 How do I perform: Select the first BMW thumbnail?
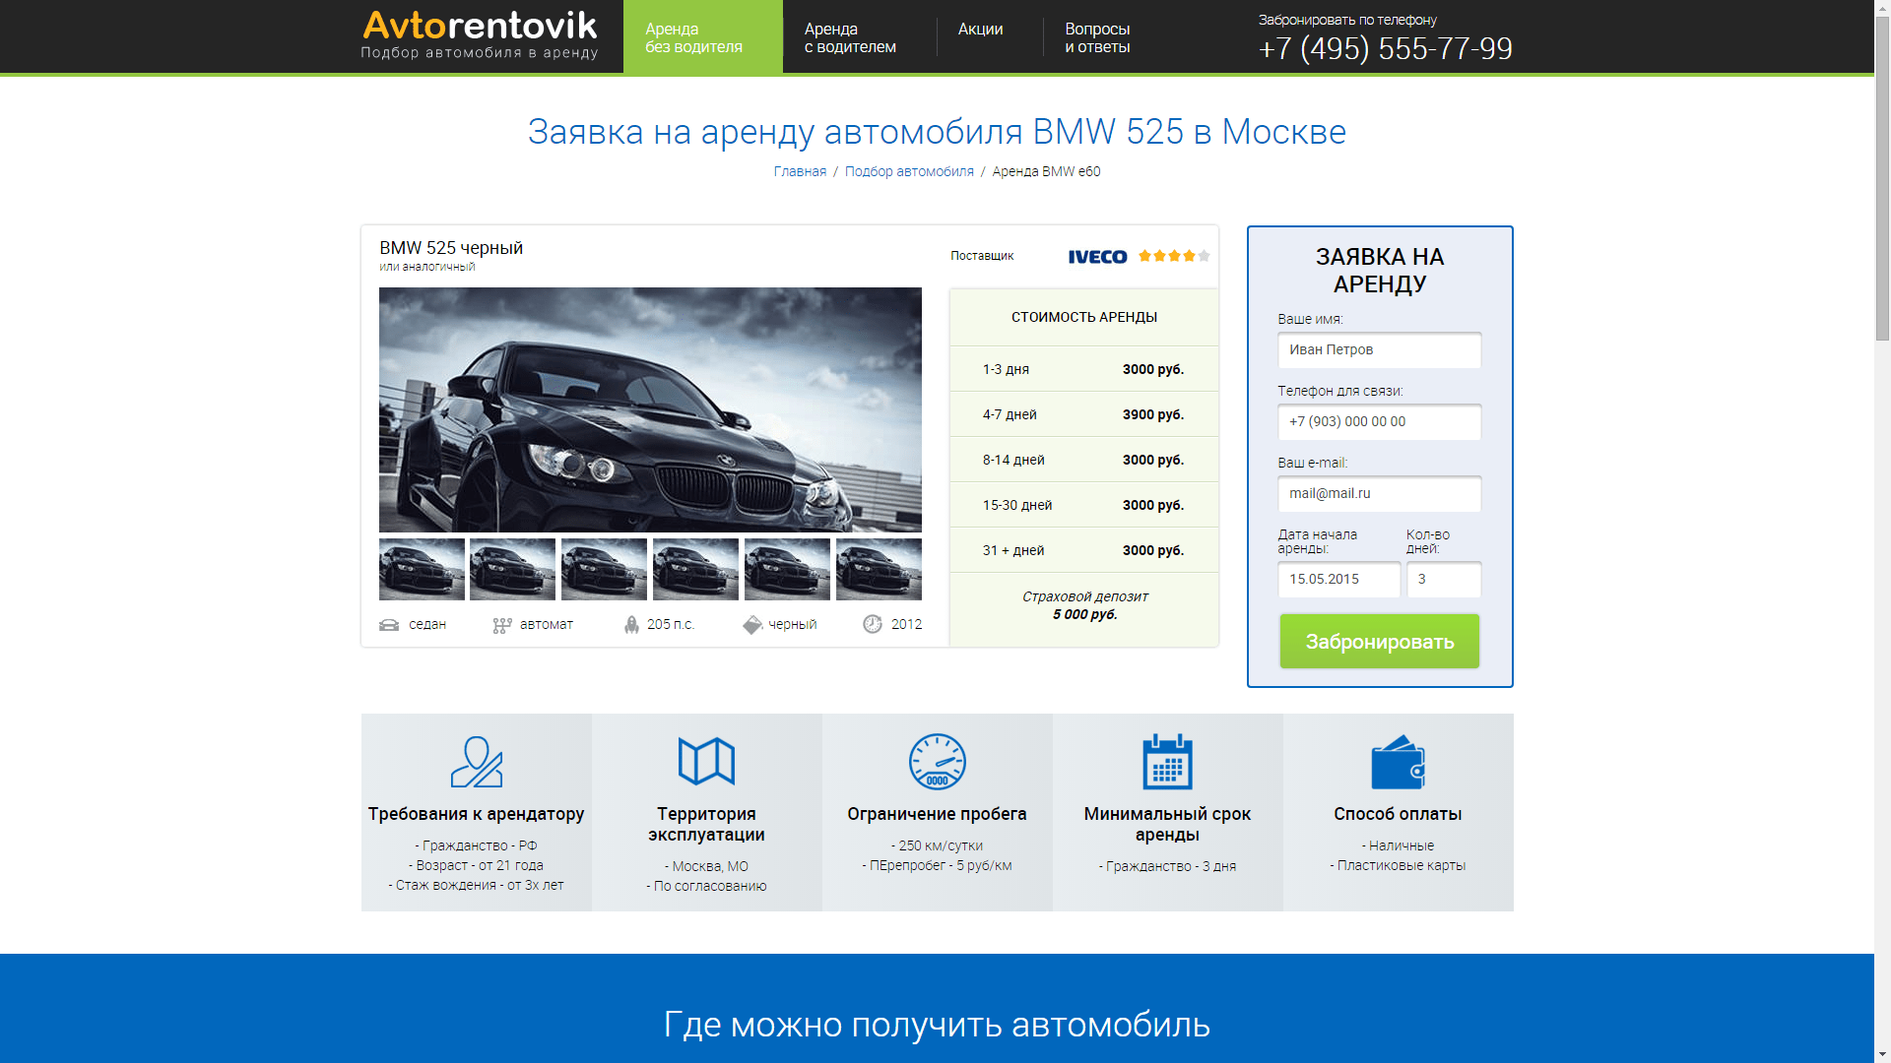coord(422,569)
